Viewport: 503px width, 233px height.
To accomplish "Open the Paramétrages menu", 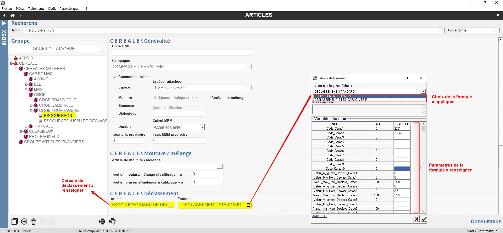I will 69,9.
